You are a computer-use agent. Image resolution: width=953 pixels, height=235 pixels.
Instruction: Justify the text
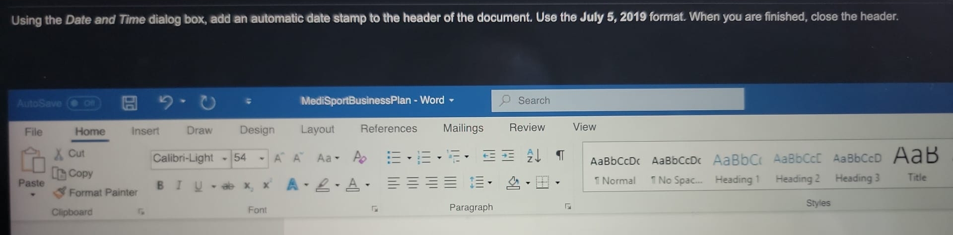point(450,183)
